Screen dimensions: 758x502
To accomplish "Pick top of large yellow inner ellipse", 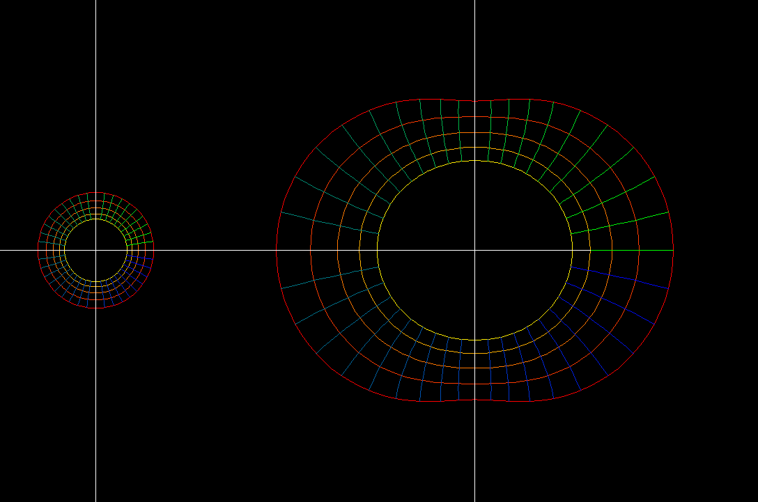I will coord(474,161).
